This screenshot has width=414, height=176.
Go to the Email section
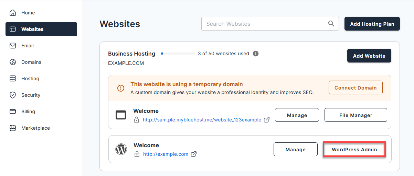click(41, 46)
